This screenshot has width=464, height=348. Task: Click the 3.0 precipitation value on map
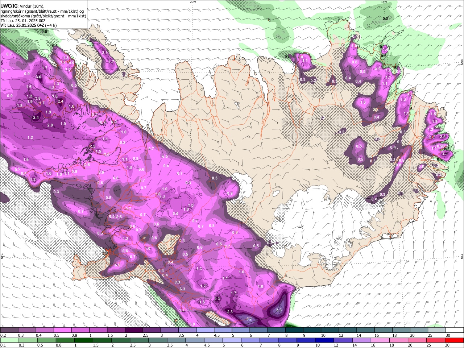39,77
